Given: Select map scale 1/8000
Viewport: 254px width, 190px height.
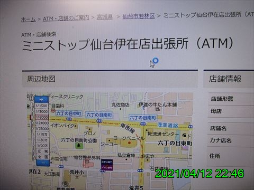Looking at the screenshot, I should 42,117.
